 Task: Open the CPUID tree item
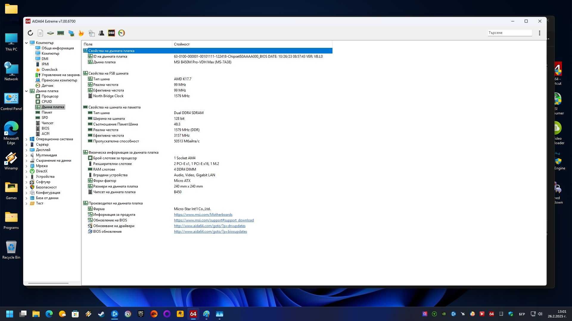pos(47,102)
